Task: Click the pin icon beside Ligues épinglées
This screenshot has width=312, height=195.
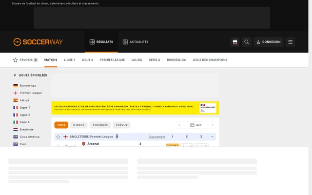Action: (x=15, y=76)
